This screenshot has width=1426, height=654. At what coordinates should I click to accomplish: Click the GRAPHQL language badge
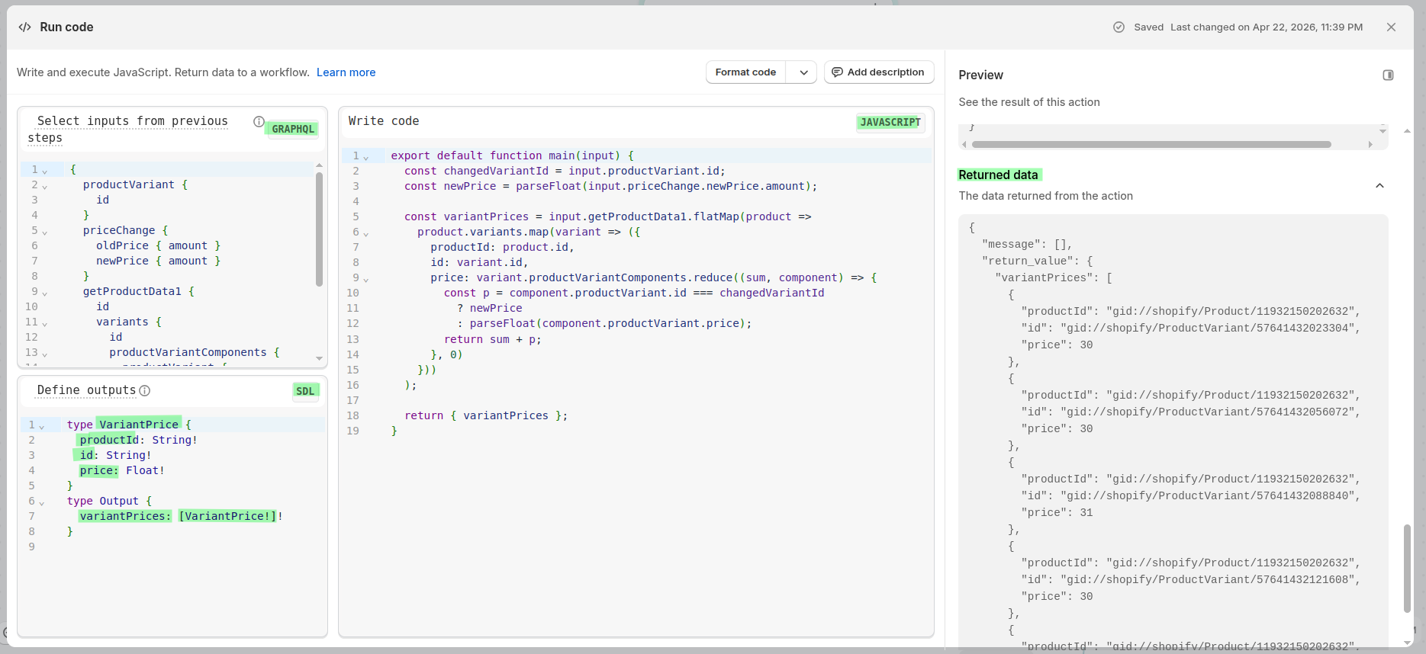click(x=293, y=129)
